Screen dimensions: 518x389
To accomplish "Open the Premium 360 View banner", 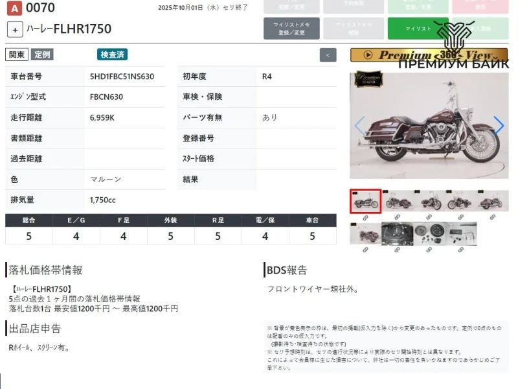I will point(429,55).
